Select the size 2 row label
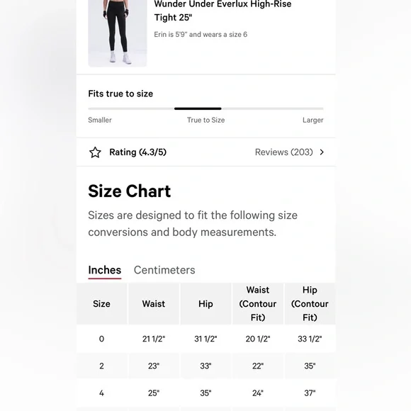411x411 pixels. pyautogui.click(x=101, y=366)
